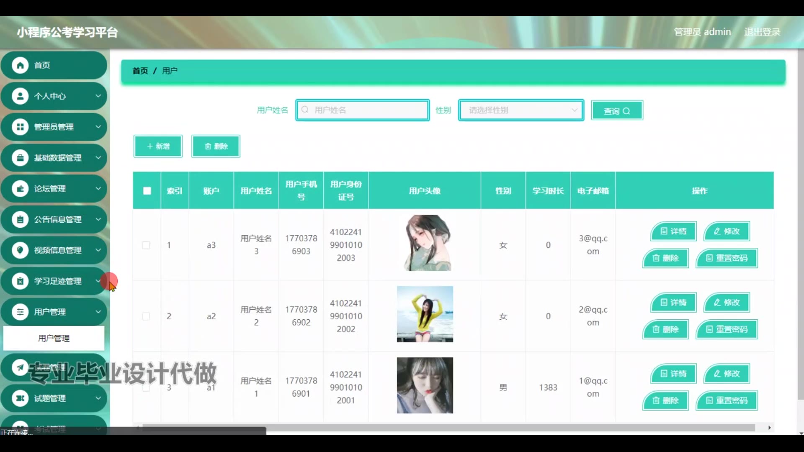The height and width of the screenshot is (452, 804).
Task: Click the 公告信息管理 document icon
Action: click(x=20, y=219)
